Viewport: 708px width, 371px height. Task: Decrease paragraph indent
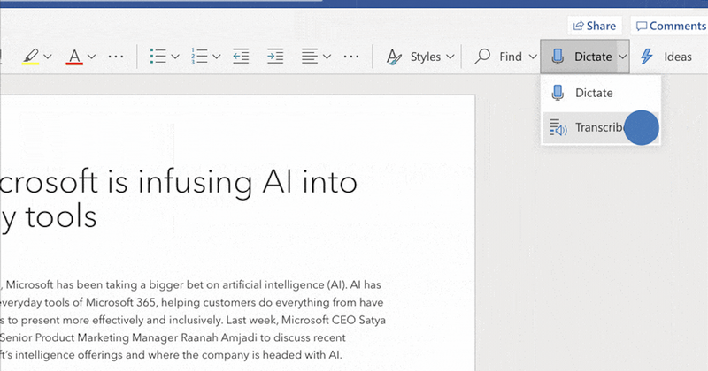tap(241, 57)
